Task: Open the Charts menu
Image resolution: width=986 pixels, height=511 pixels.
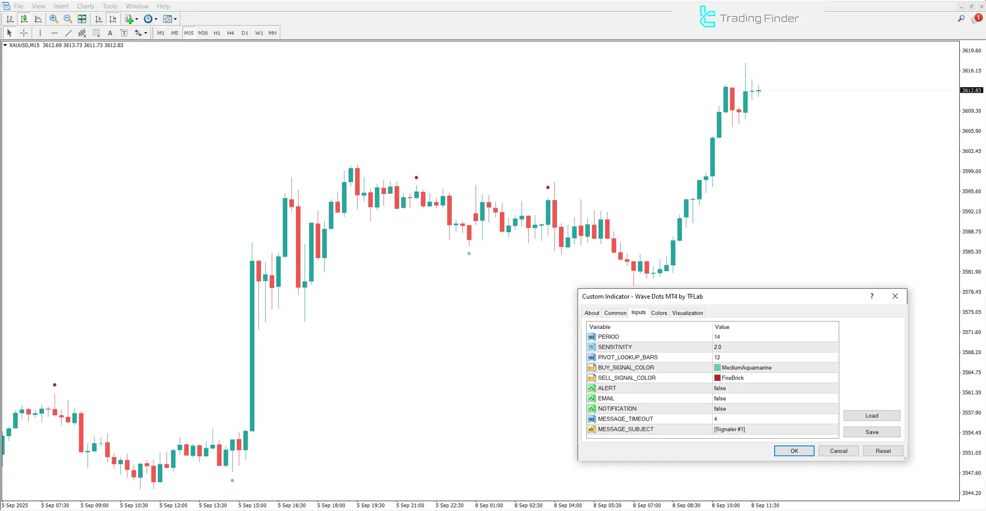Action: point(85,6)
